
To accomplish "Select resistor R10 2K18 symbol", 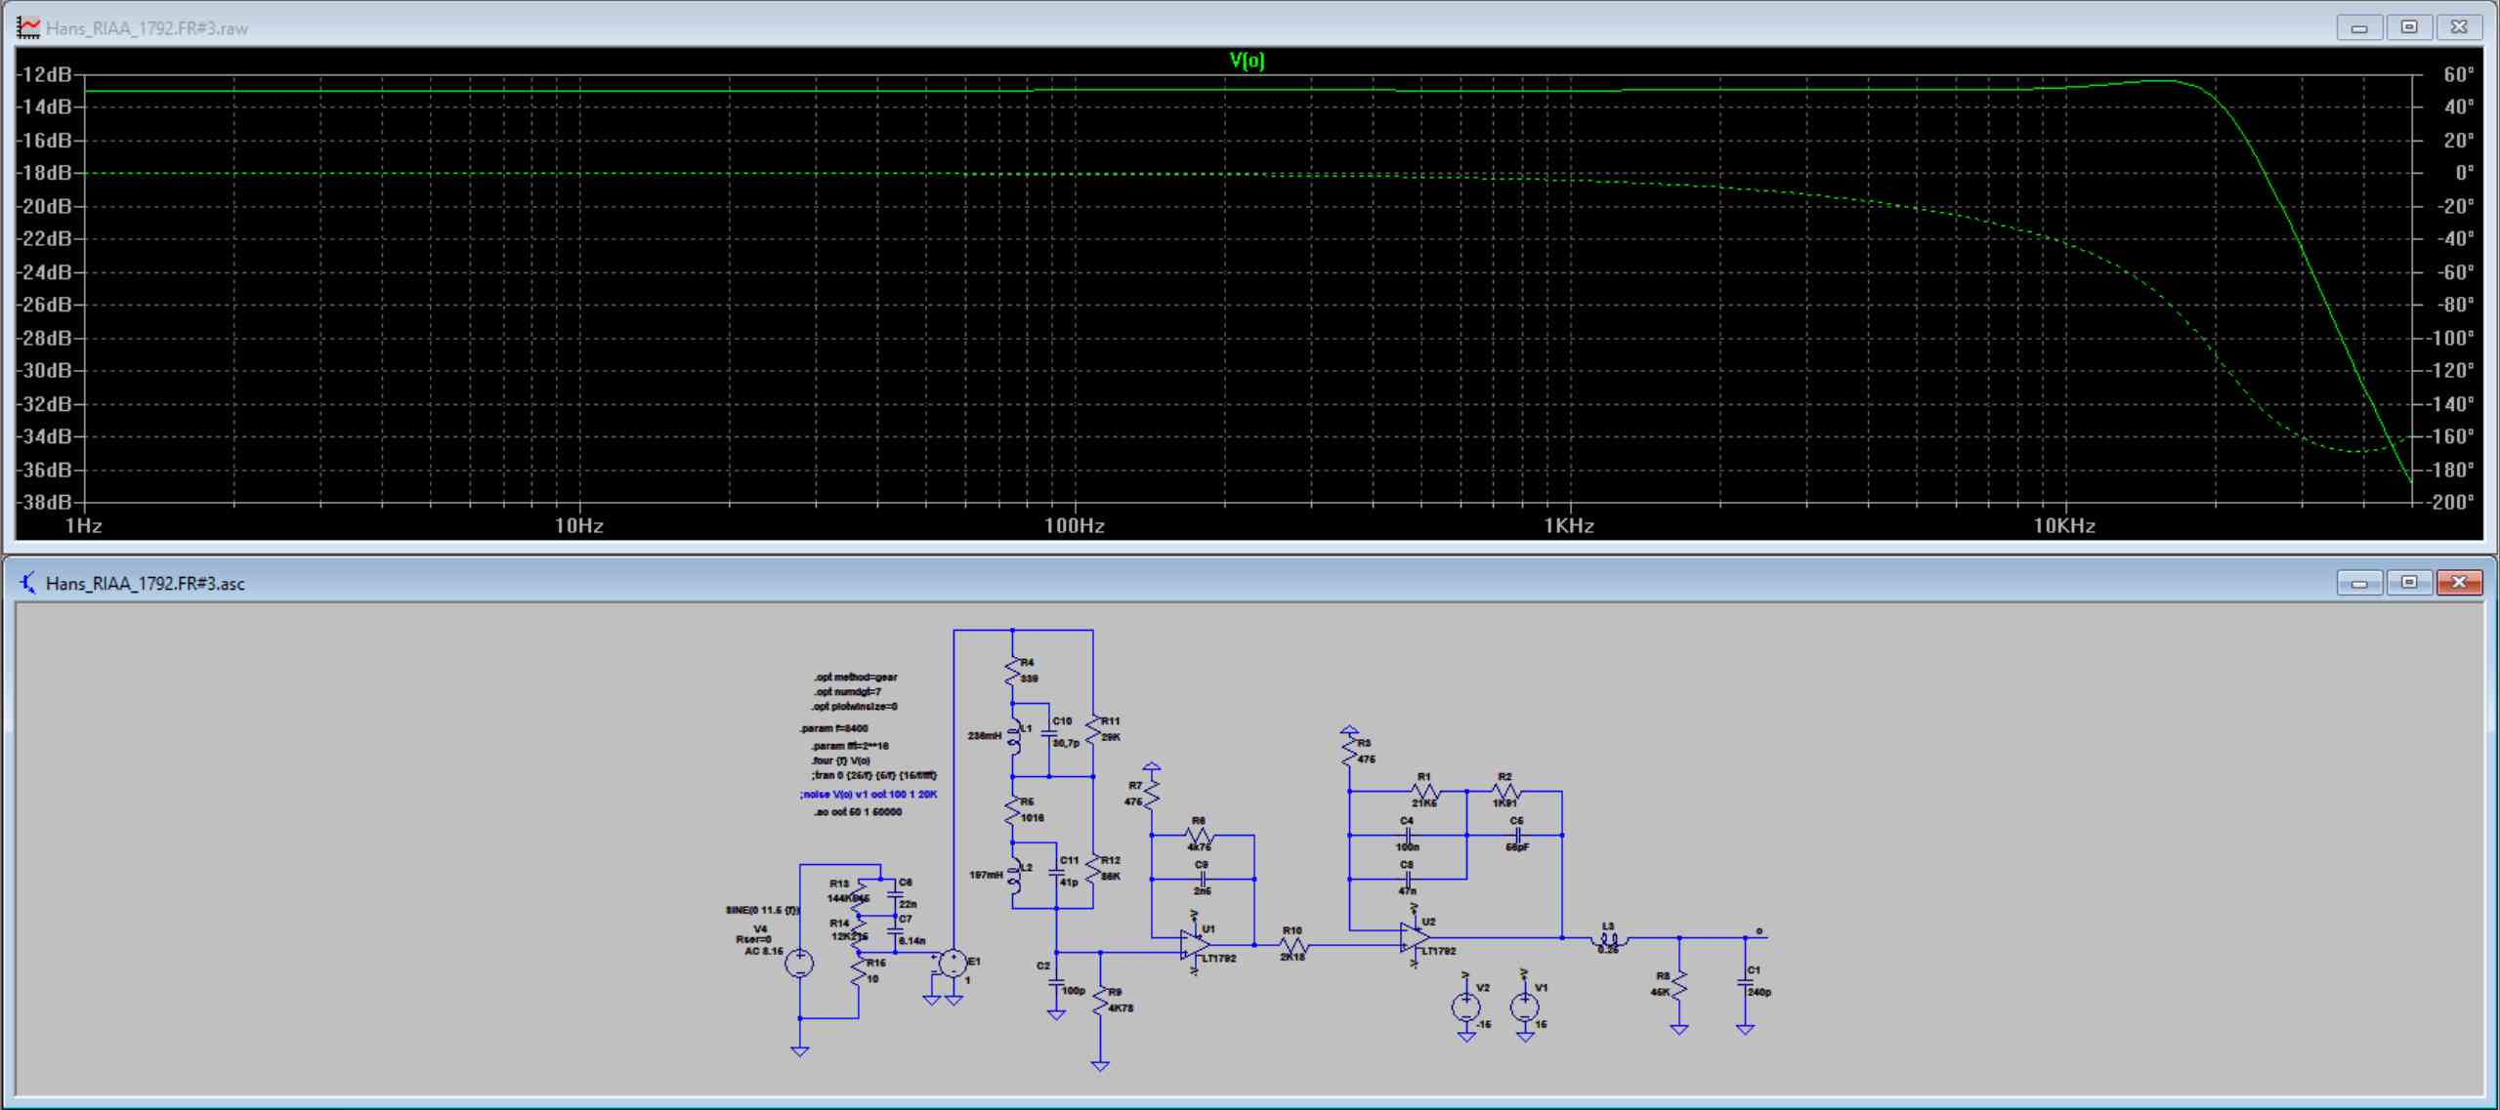I will point(1293,945).
